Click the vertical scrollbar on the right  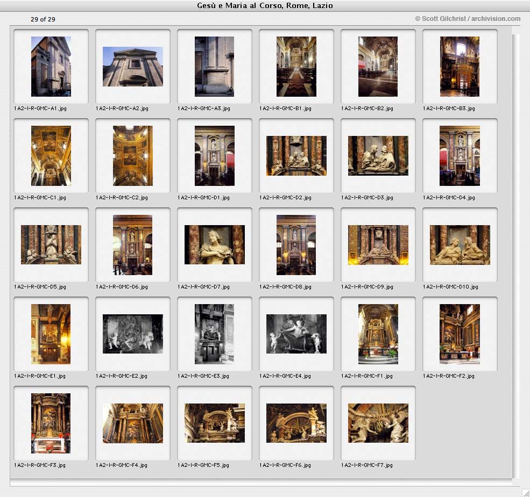point(516,256)
